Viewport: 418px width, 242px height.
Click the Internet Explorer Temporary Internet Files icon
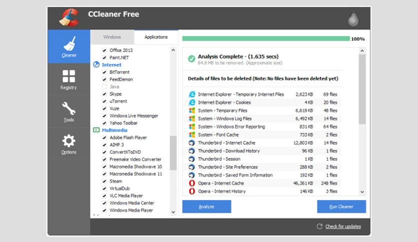click(192, 94)
